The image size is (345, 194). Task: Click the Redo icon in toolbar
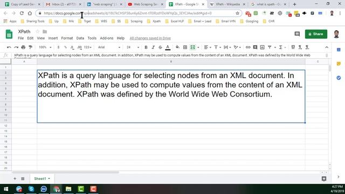(16, 47)
